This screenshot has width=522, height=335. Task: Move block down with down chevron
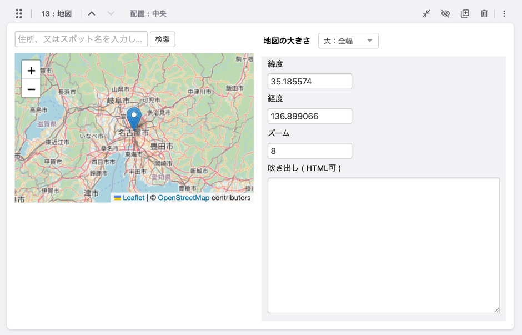(x=111, y=13)
